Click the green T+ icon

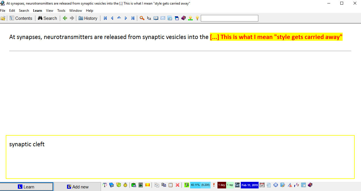(x=187, y=185)
